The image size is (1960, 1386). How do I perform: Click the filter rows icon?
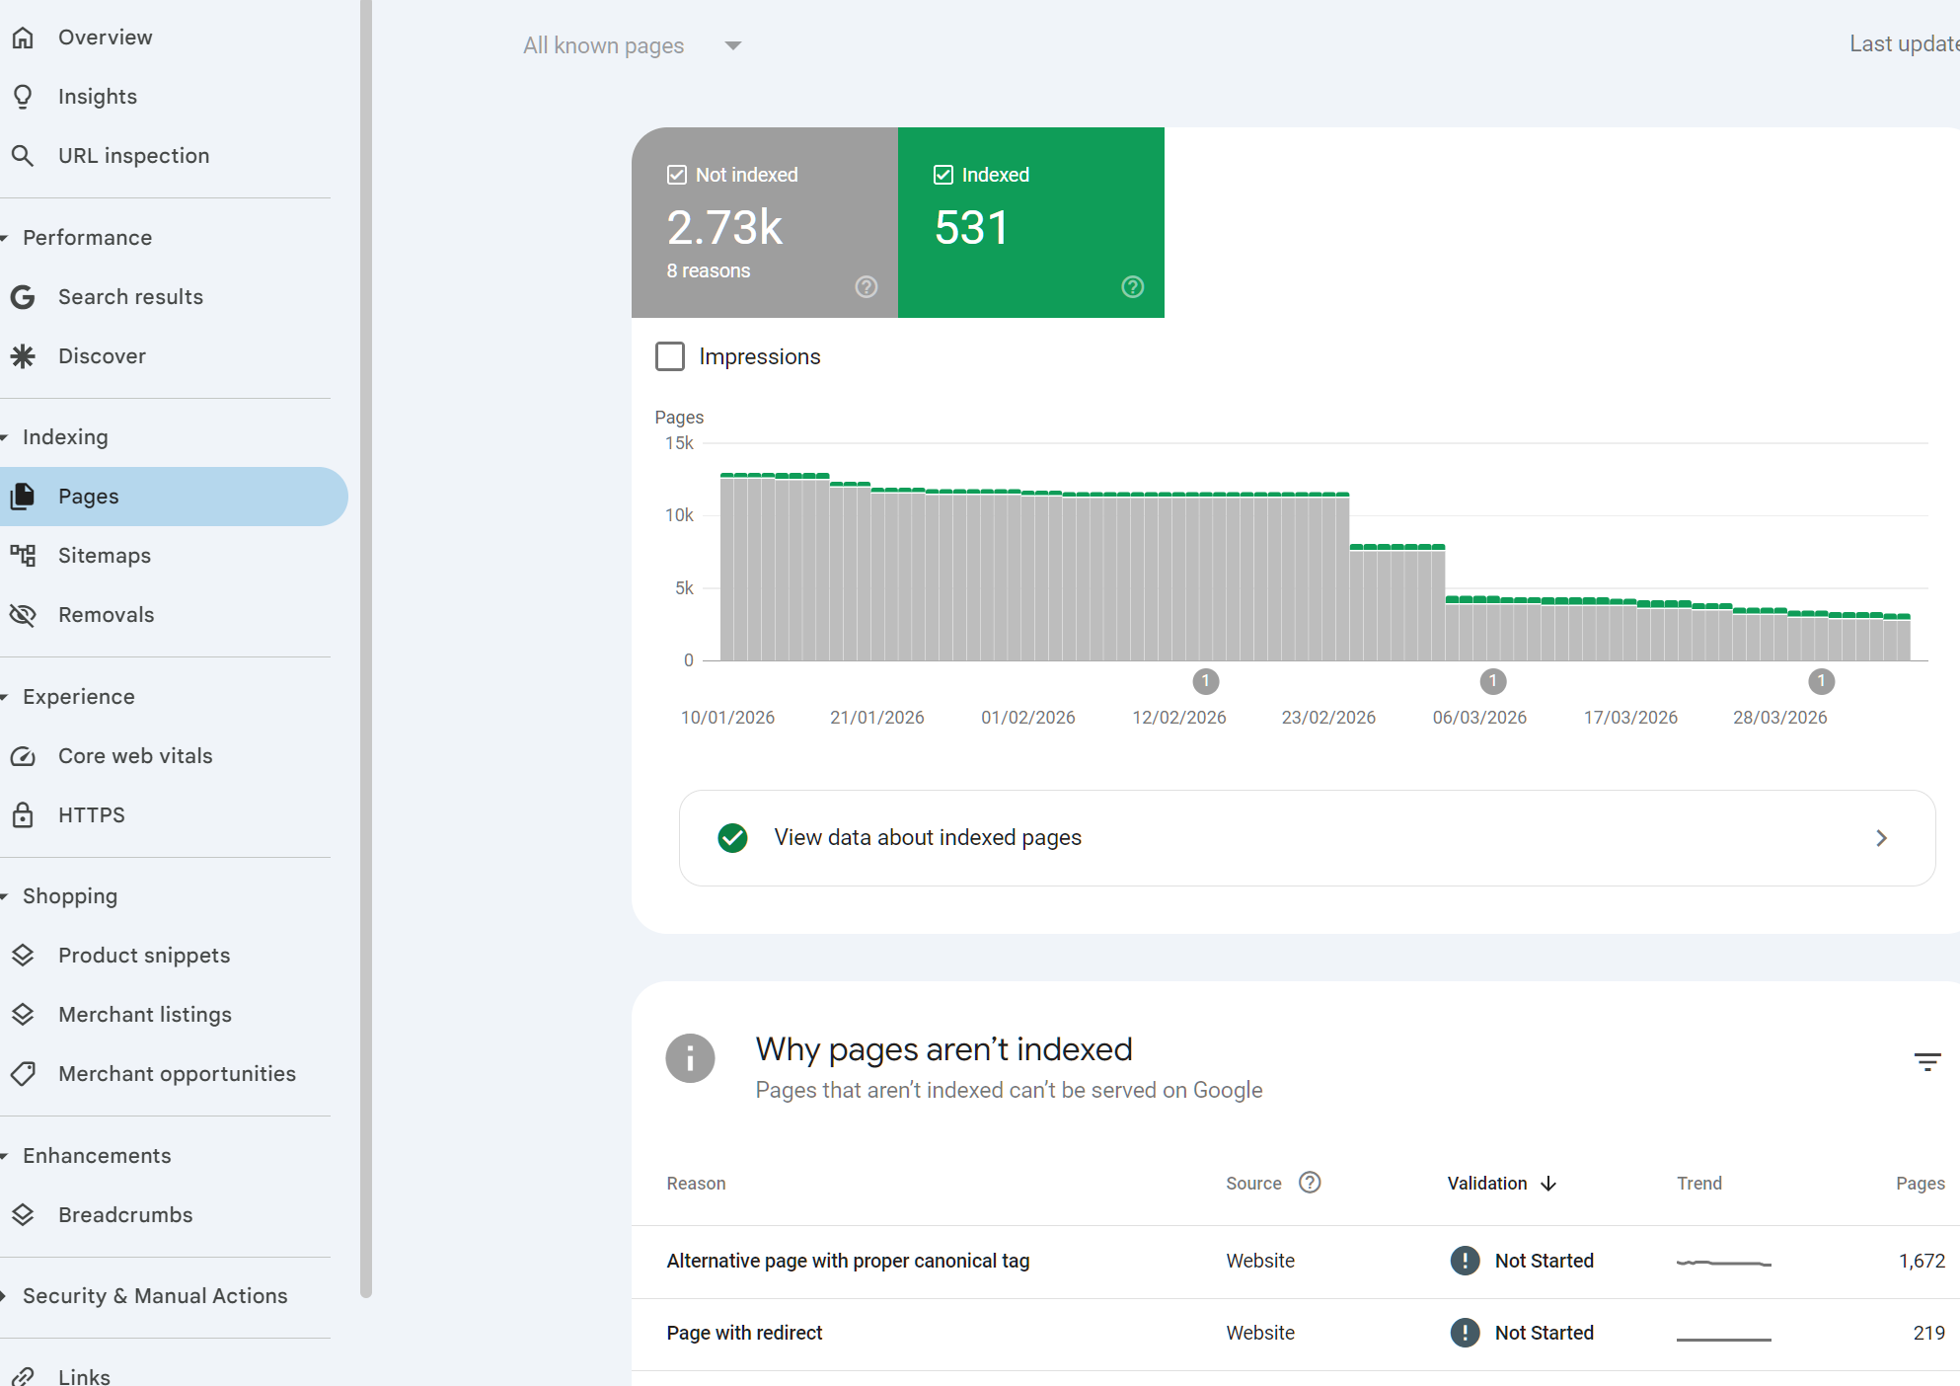1926,1062
